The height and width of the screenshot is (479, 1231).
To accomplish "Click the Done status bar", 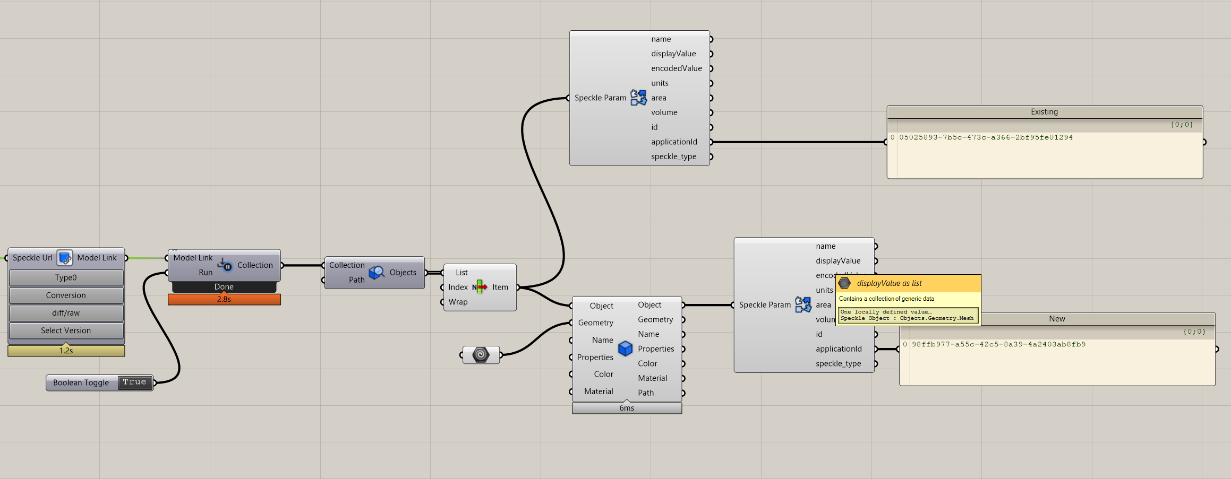I will [x=224, y=286].
